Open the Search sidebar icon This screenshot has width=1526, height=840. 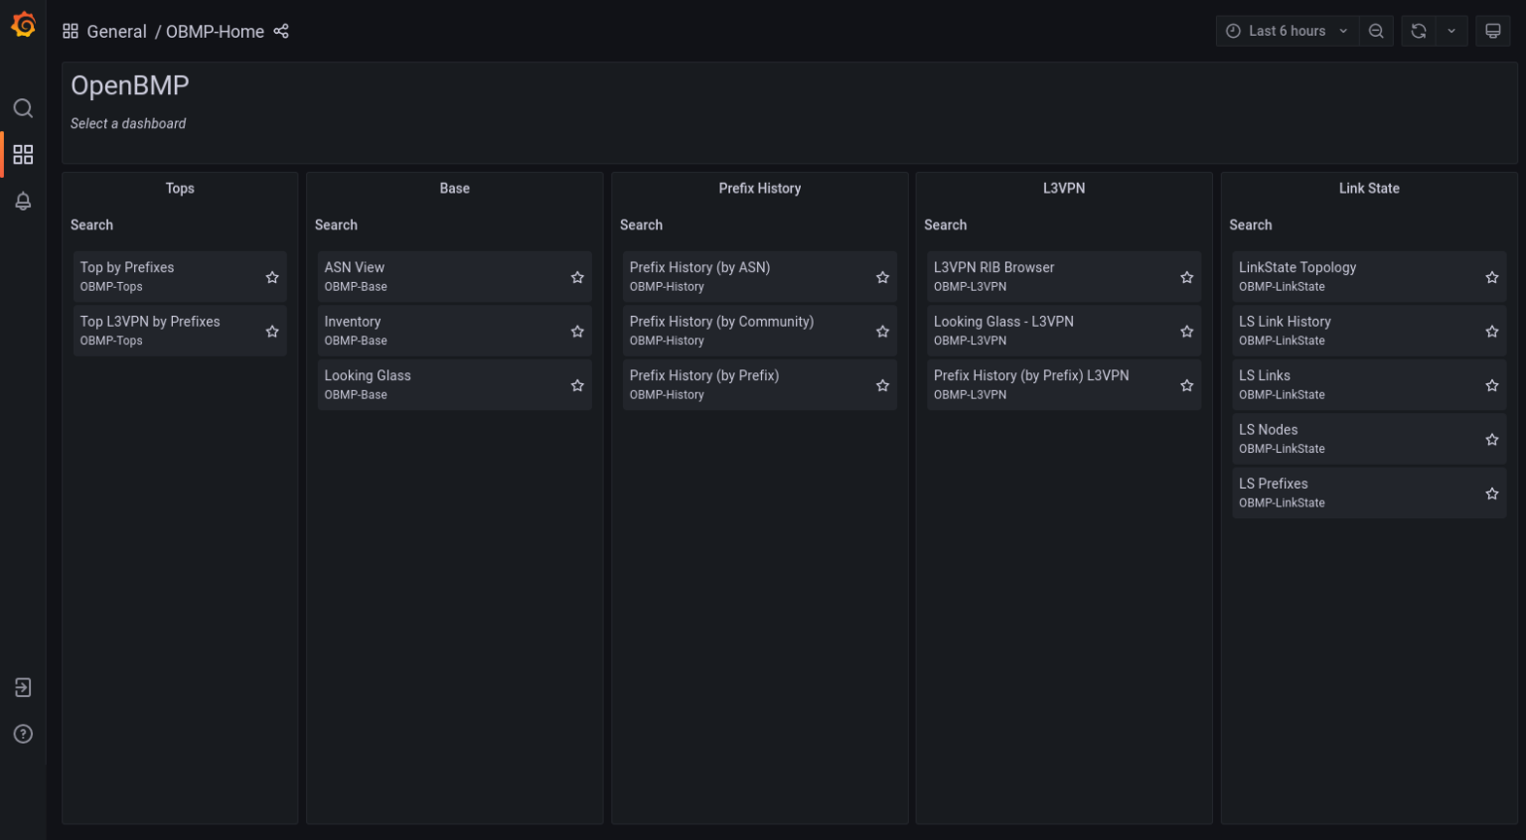click(x=23, y=108)
